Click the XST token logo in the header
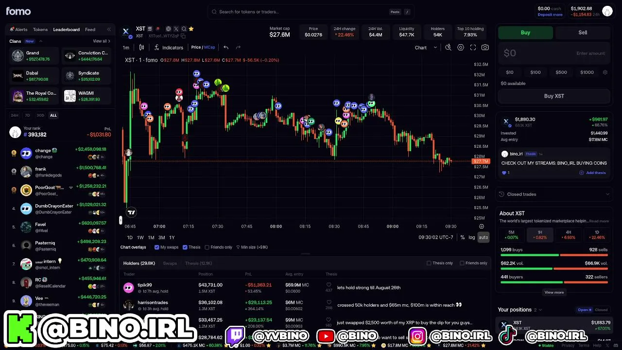The height and width of the screenshot is (350, 622). point(126,32)
